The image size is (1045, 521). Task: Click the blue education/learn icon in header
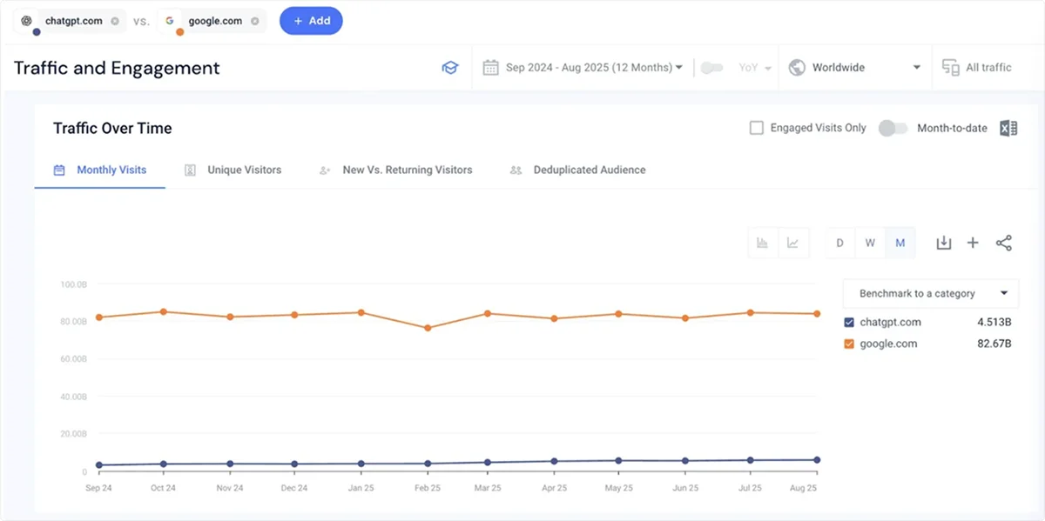[x=450, y=67]
